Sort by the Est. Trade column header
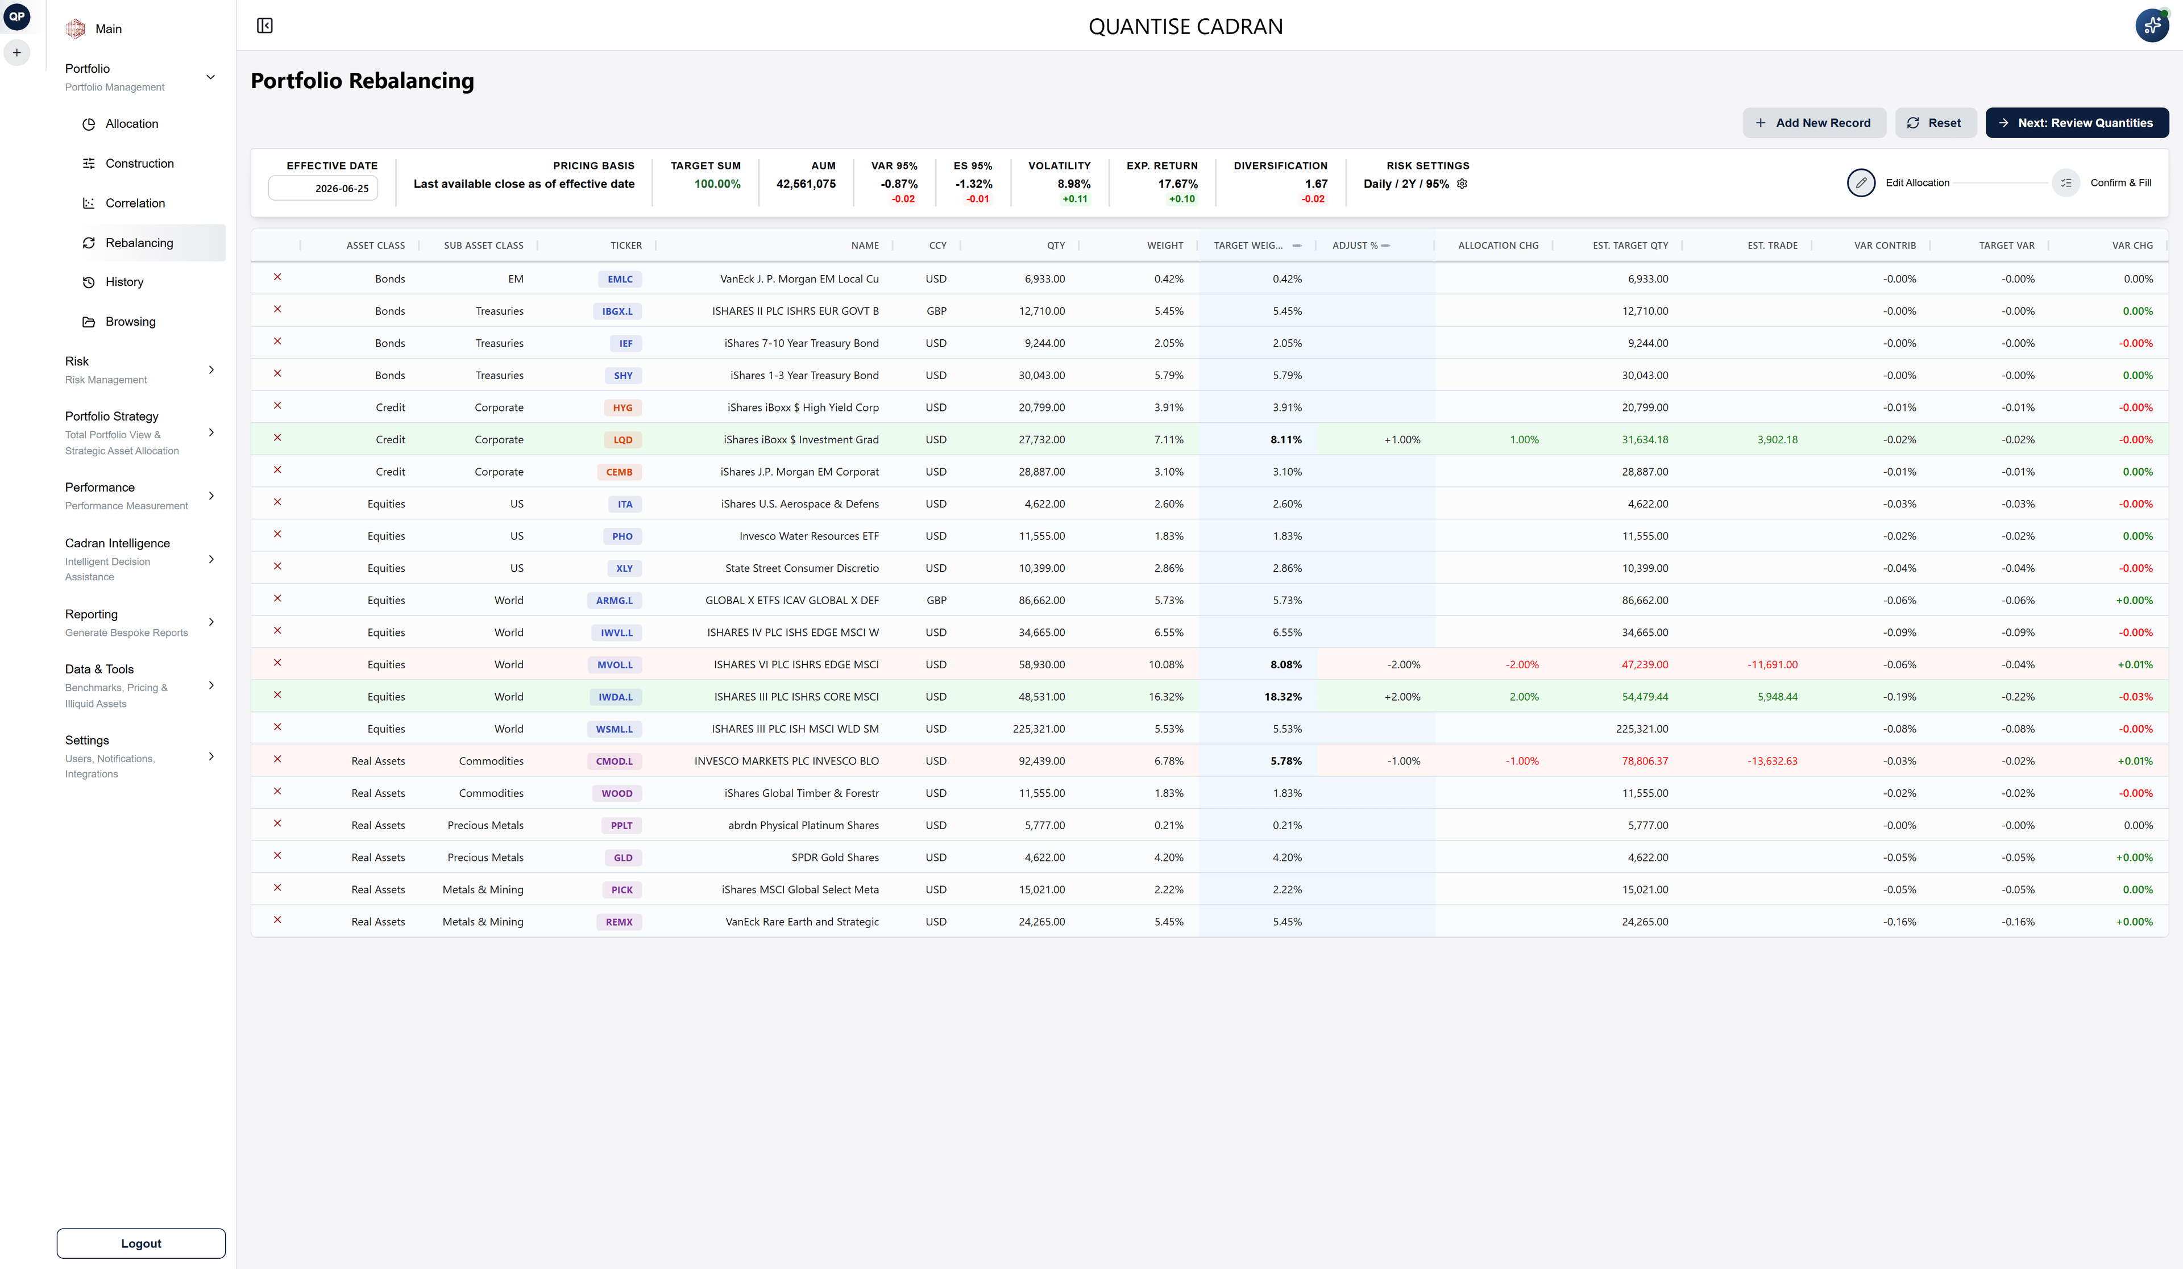 point(1771,246)
